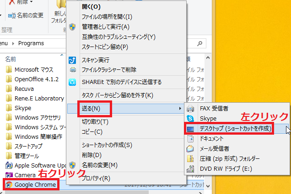This screenshot has height=194, width=291.
Task: Click the ファイルクラッシャー shredder icon
Action: click(x=73, y=70)
